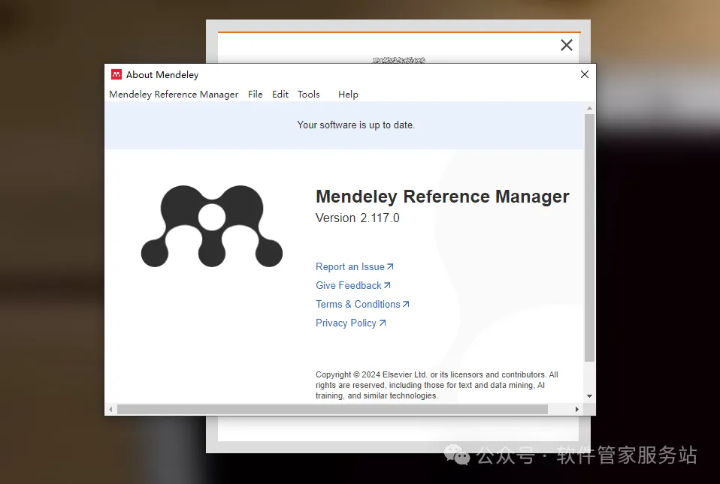
Task: Click the 'Mendeley Reference Manager' heading
Action: (x=442, y=197)
